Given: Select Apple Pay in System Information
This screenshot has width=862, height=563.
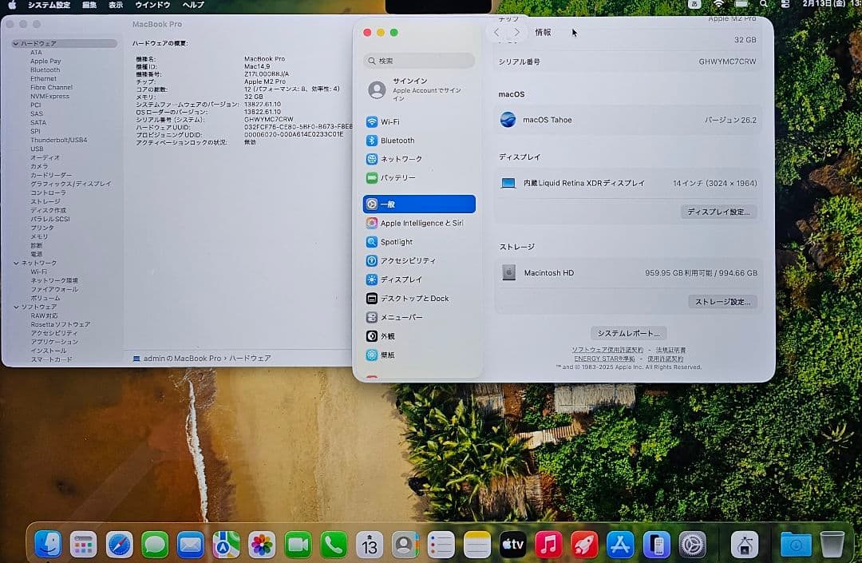Looking at the screenshot, I should [45, 61].
